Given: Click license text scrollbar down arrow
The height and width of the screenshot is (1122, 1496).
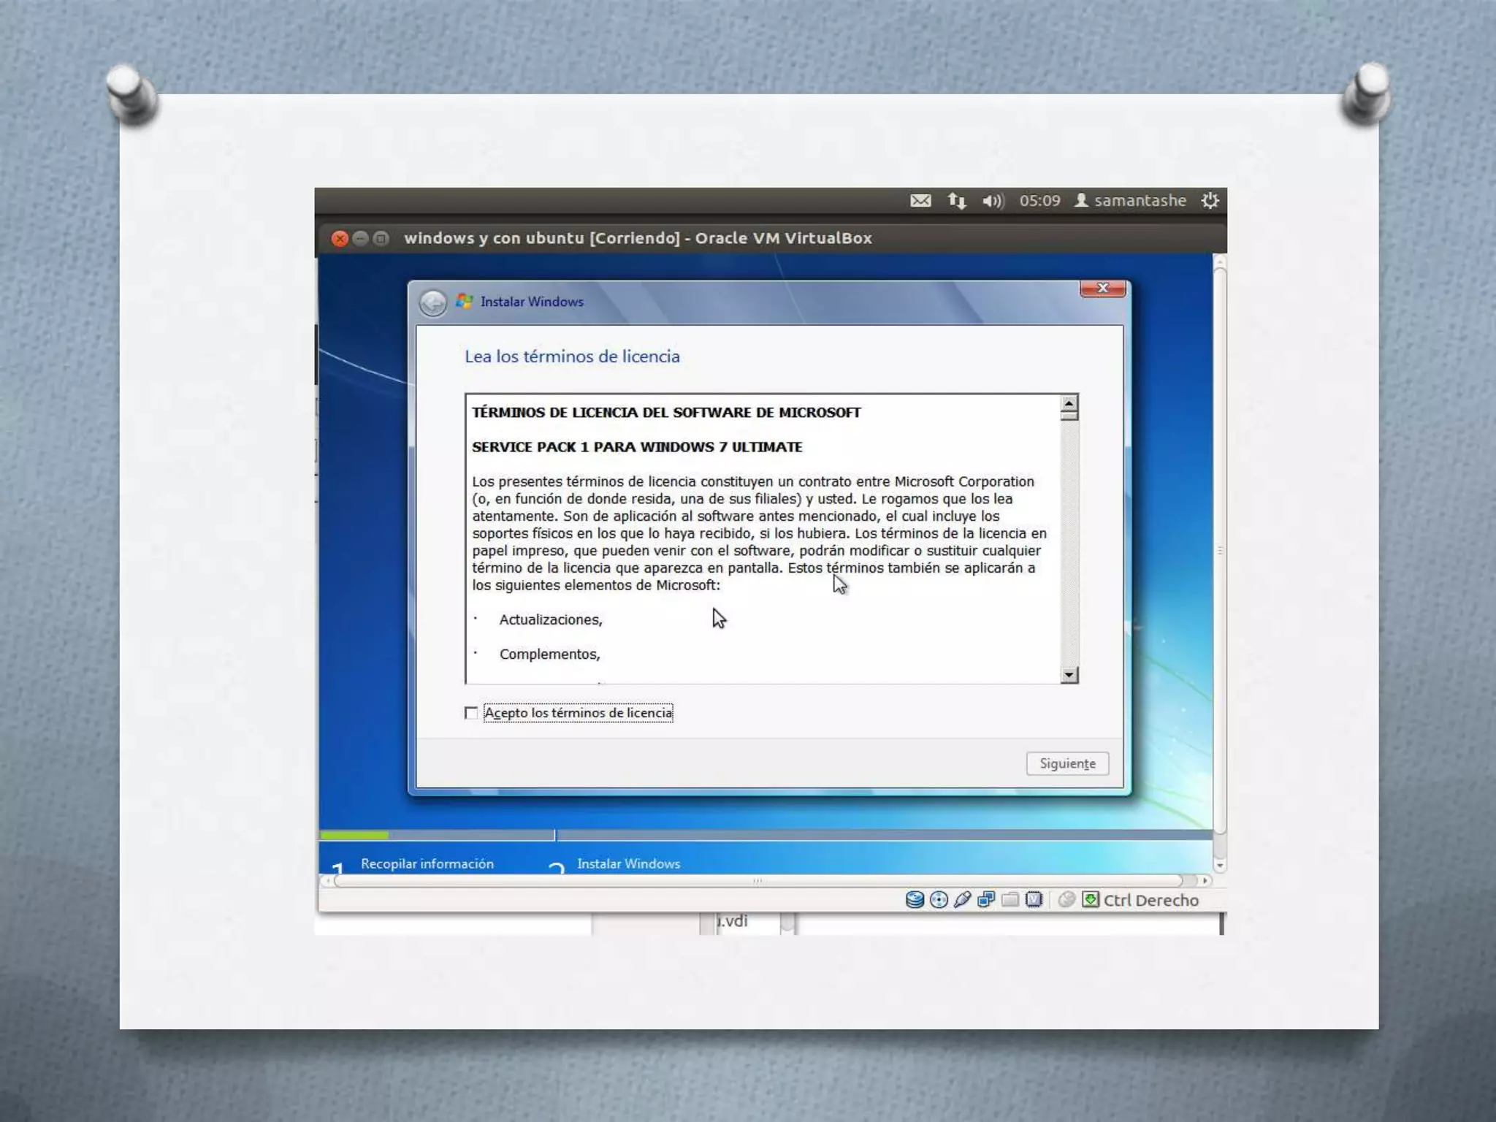Looking at the screenshot, I should (x=1069, y=675).
